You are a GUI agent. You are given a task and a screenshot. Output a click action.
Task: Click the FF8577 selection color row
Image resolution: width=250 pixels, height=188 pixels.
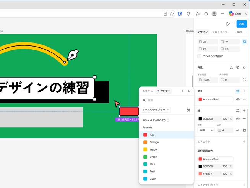pos(215,174)
